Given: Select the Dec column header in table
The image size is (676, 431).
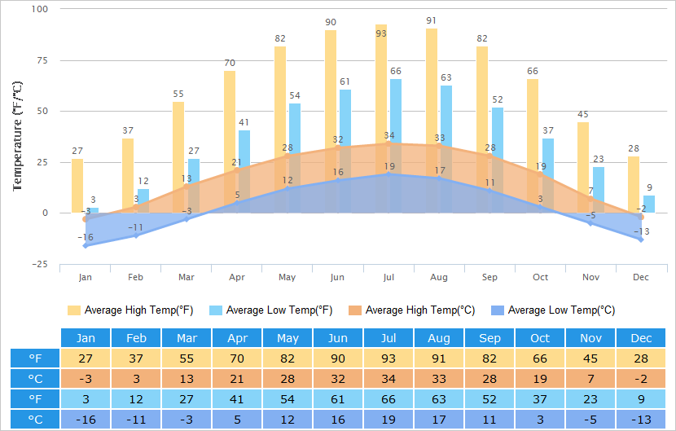Looking at the screenshot, I should tap(641, 338).
